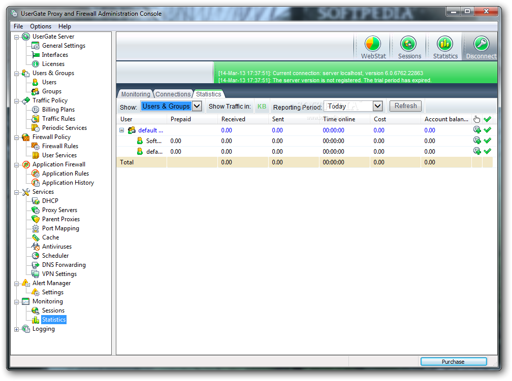The width and height of the screenshot is (512, 381).
Task: Select General Settings in the tree
Action: tap(63, 46)
